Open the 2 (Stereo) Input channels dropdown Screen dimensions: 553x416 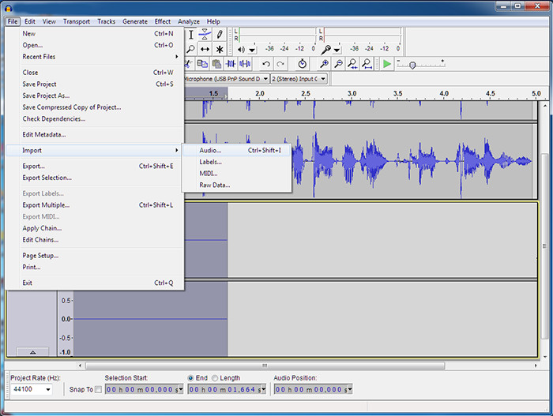[298, 79]
